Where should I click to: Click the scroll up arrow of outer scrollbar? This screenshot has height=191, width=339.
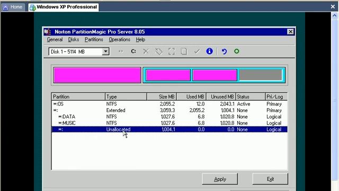point(334,15)
